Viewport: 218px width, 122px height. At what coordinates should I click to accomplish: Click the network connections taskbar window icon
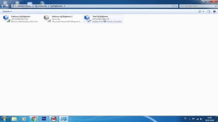pyautogui.click(x=64, y=119)
